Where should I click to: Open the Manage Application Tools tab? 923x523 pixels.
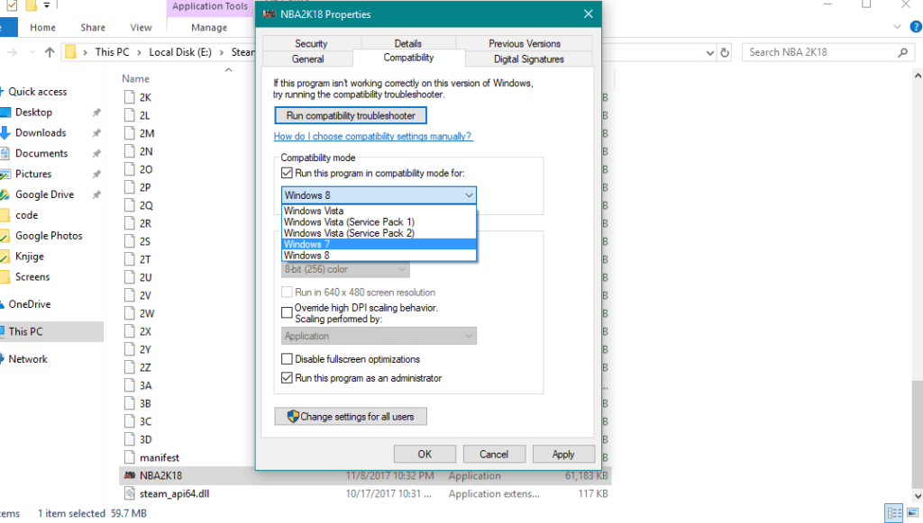click(209, 28)
